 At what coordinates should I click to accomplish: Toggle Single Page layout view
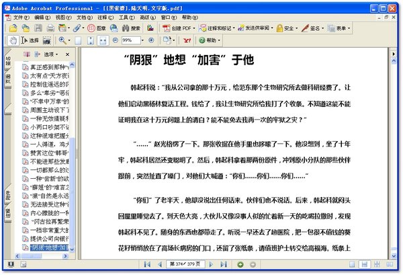point(352,264)
